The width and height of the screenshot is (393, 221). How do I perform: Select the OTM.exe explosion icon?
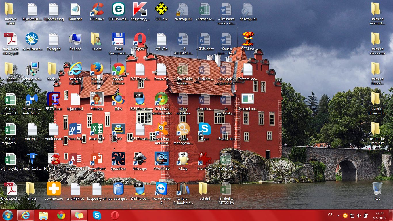[248, 42]
